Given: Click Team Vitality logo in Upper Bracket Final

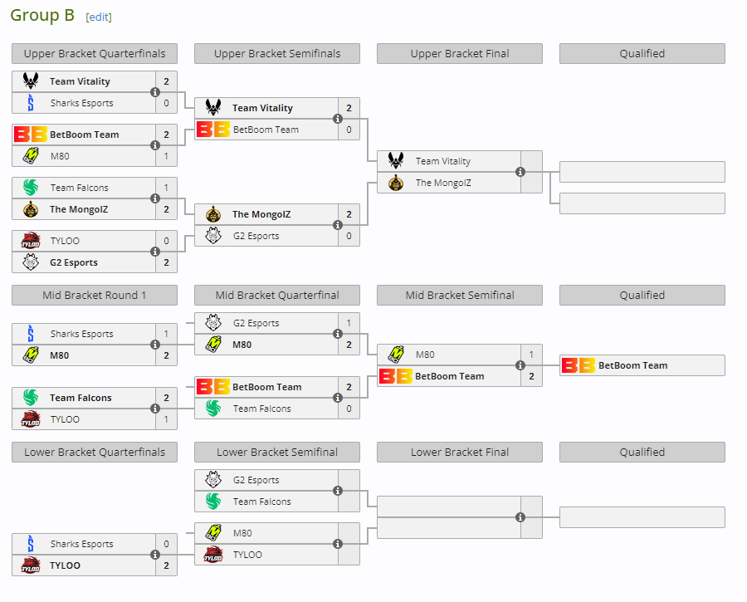Looking at the screenshot, I should click(x=396, y=161).
